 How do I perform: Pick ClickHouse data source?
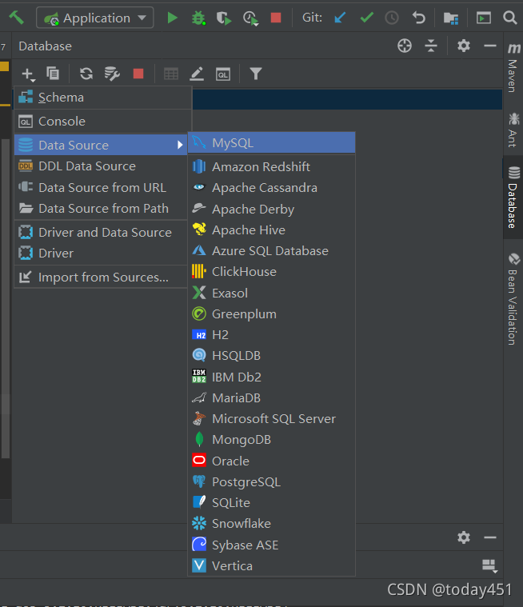[x=271, y=272]
